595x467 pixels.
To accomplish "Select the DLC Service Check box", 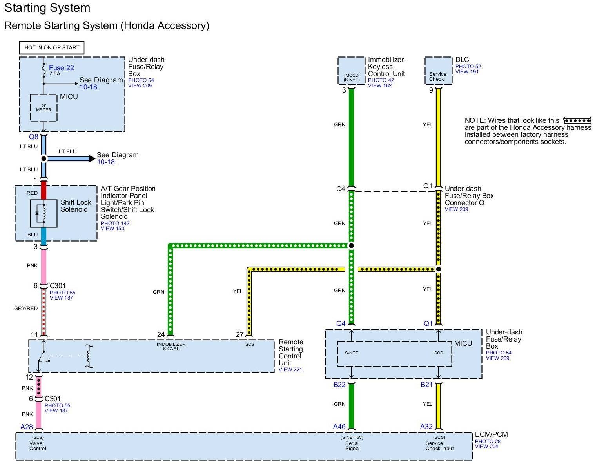I will 438,71.
